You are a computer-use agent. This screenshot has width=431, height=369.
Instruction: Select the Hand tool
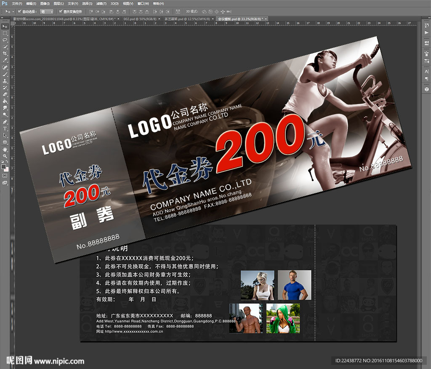pyautogui.click(x=5, y=150)
